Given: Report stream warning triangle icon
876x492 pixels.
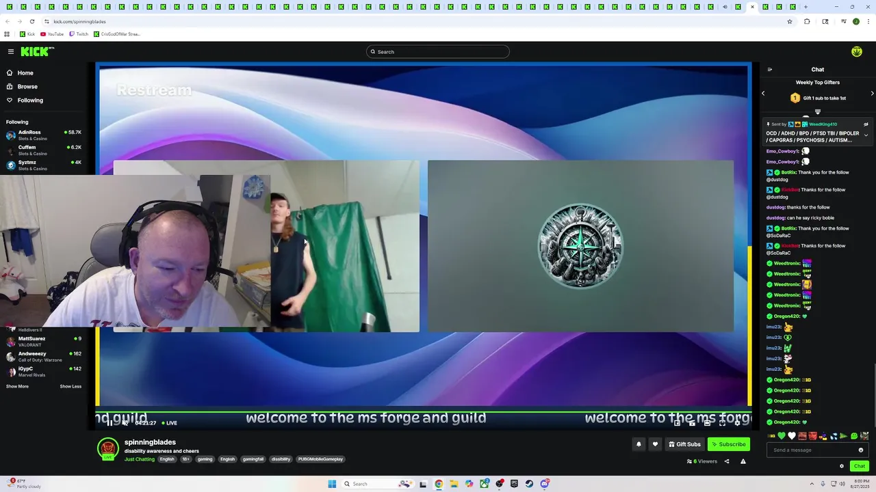Looking at the screenshot, I should 743,461.
